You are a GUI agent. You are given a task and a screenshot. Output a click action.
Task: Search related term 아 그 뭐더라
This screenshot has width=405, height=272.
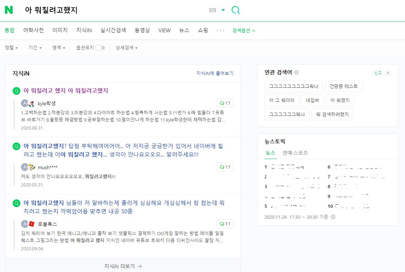coord(282,100)
